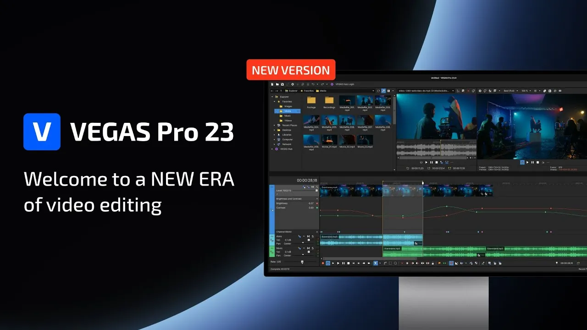Open the Explorer breadcrumb in the media browser
The height and width of the screenshot is (330, 587).
click(291, 91)
